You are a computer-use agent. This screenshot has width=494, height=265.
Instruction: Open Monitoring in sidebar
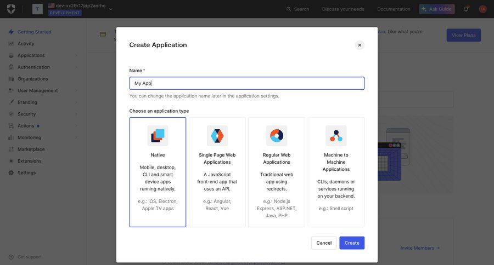click(x=29, y=137)
